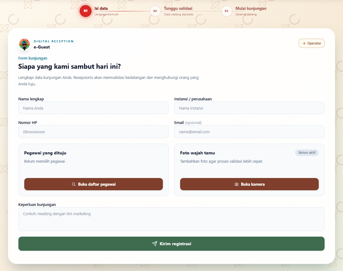Click the 'Lengkapi data kunjungan Anda' description paragraph
This screenshot has width=343, height=271.
point(109,80)
